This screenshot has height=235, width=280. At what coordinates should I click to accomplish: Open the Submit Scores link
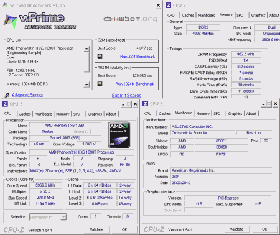pos(126,96)
